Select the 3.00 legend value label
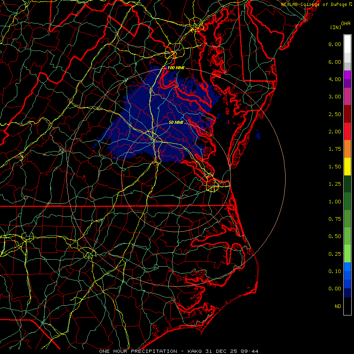The height and width of the screenshot is (354, 354). [335, 97]
